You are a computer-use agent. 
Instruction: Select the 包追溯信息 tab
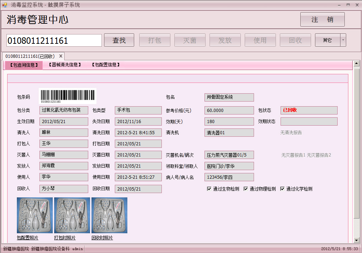coord(24,65)
